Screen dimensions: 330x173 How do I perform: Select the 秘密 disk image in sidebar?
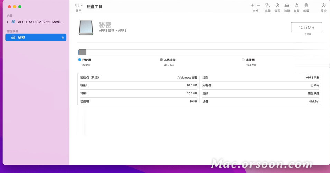tap(36, 37)
